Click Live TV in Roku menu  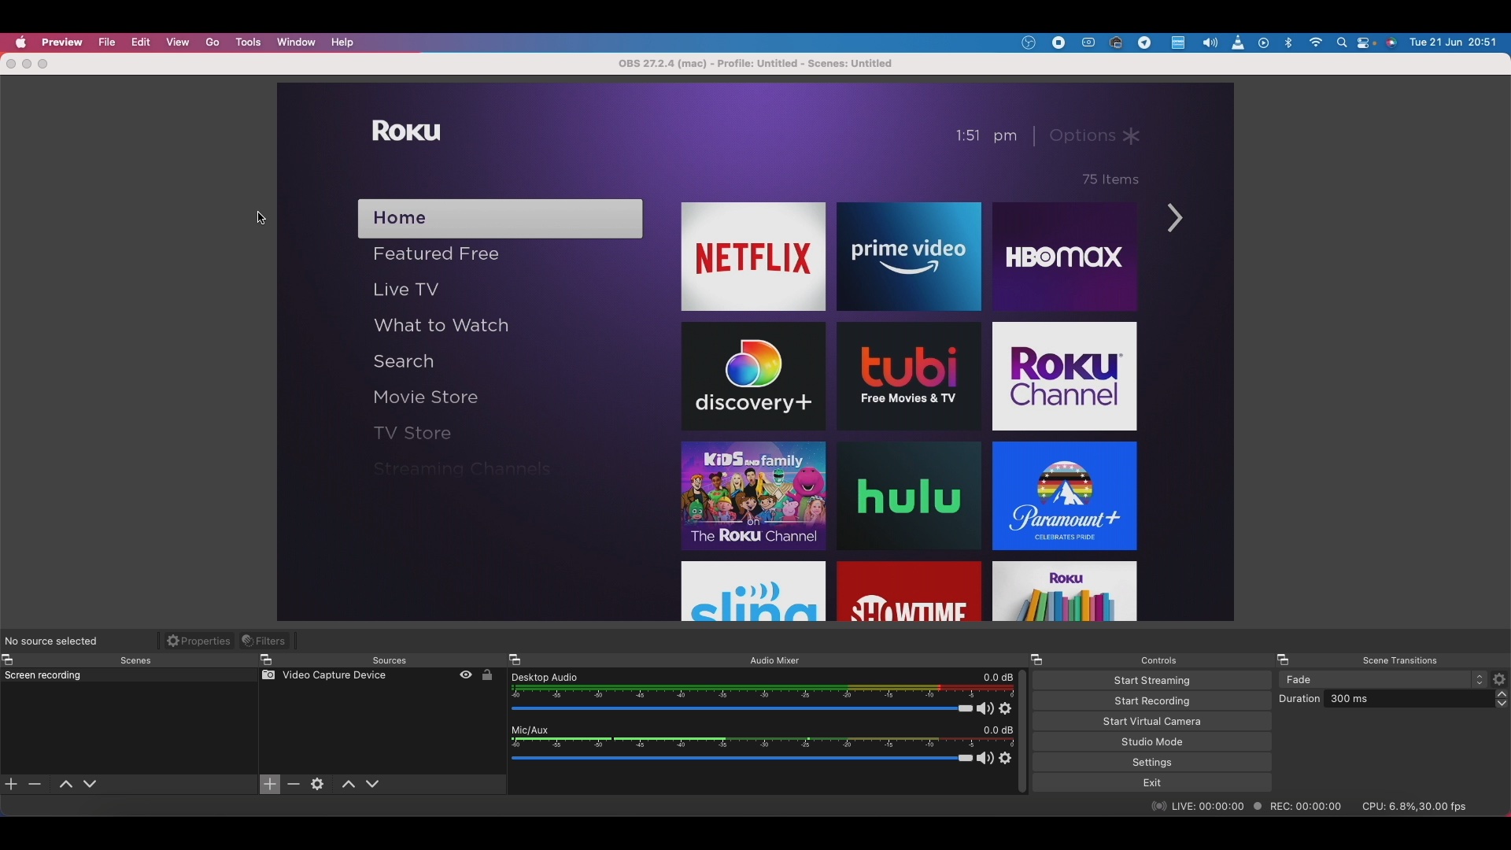(407, 290)
